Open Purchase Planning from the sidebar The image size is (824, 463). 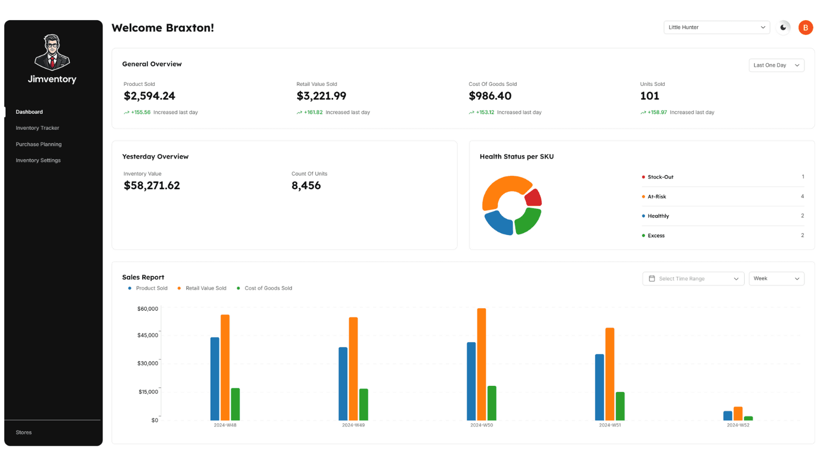pyautogui.click(x=39, y=144)
